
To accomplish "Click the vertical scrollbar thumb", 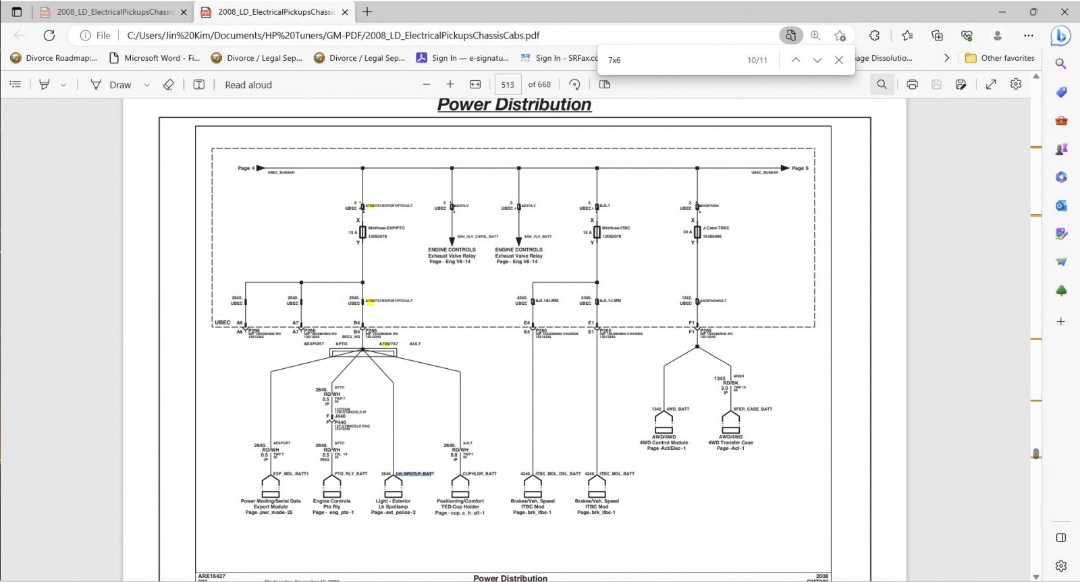I will [x=1036, y=453].
